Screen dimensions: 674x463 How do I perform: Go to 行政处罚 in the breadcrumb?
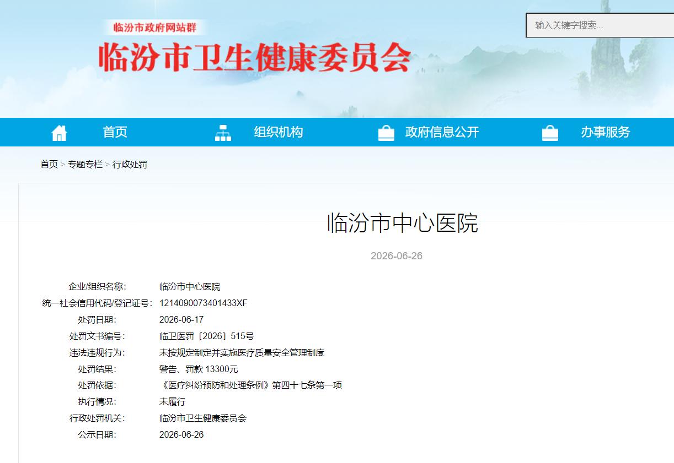(x=130, y=164)
